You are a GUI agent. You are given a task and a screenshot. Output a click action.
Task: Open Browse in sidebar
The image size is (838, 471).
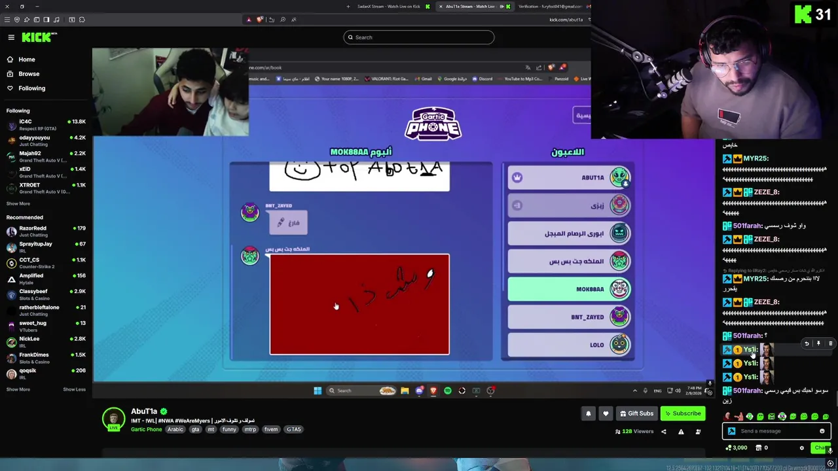[x=29, y=74]
